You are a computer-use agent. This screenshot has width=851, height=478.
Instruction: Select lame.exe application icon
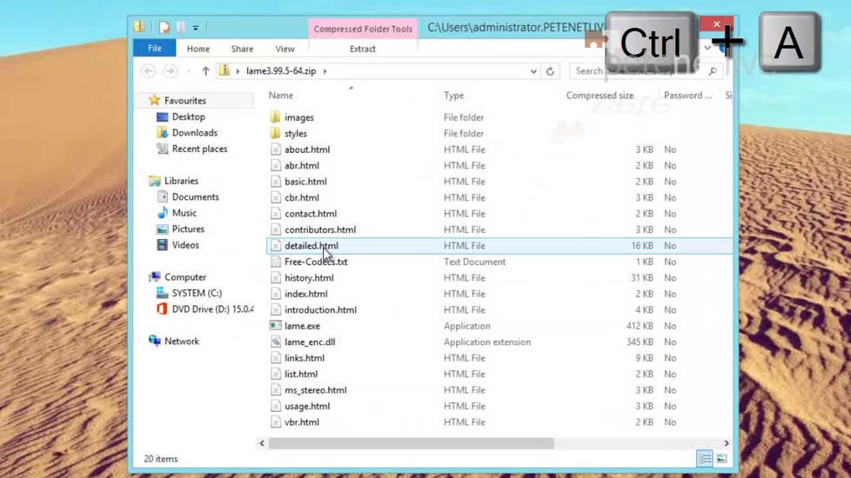pyautogui.click(x=276, y=326)
